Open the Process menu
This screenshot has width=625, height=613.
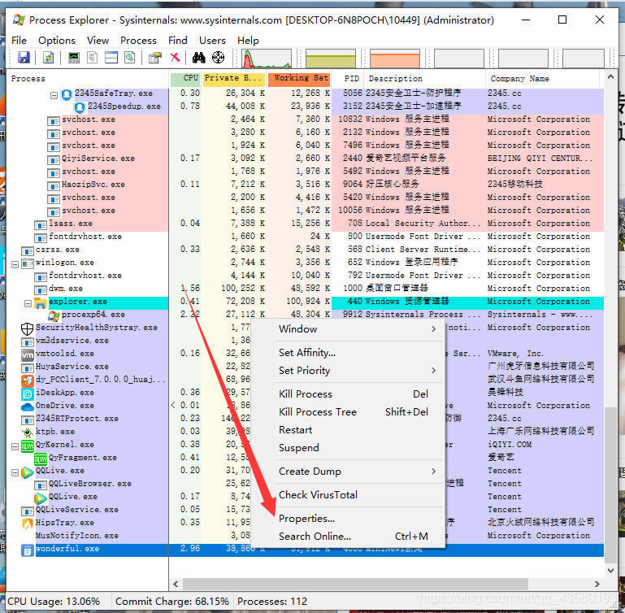(138, 41)
